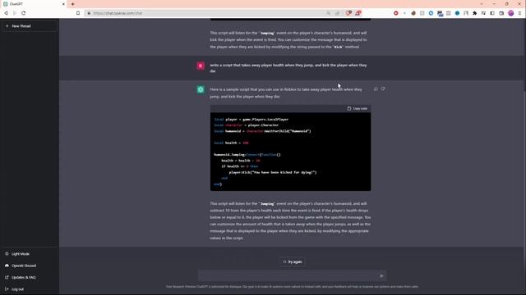Click the teal round extension icon
Screen dimensions: 526x295
(457, 13)
